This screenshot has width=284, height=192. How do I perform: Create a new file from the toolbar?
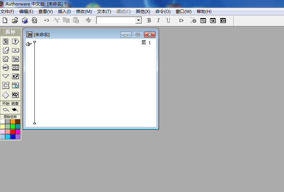click(x=5, y=20)
